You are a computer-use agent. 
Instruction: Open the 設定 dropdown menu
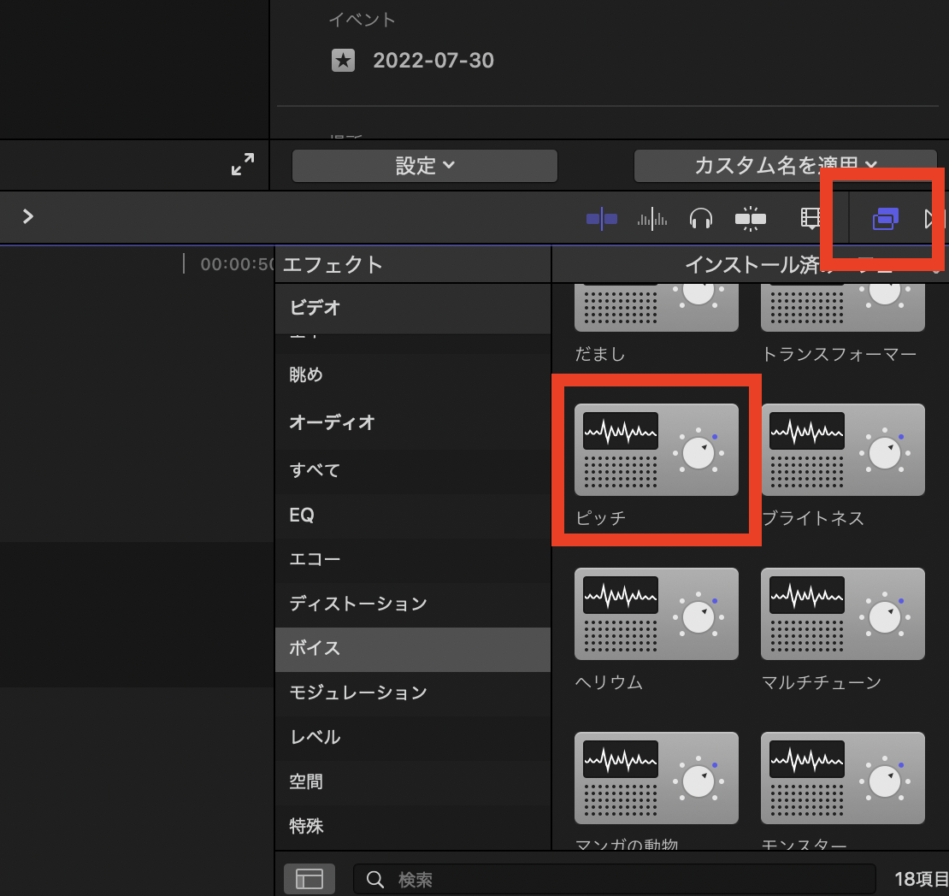424,166
